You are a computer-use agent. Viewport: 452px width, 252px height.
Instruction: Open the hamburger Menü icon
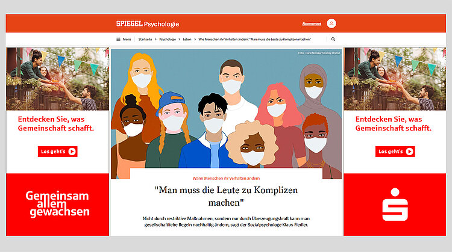[x=118, y=40]
